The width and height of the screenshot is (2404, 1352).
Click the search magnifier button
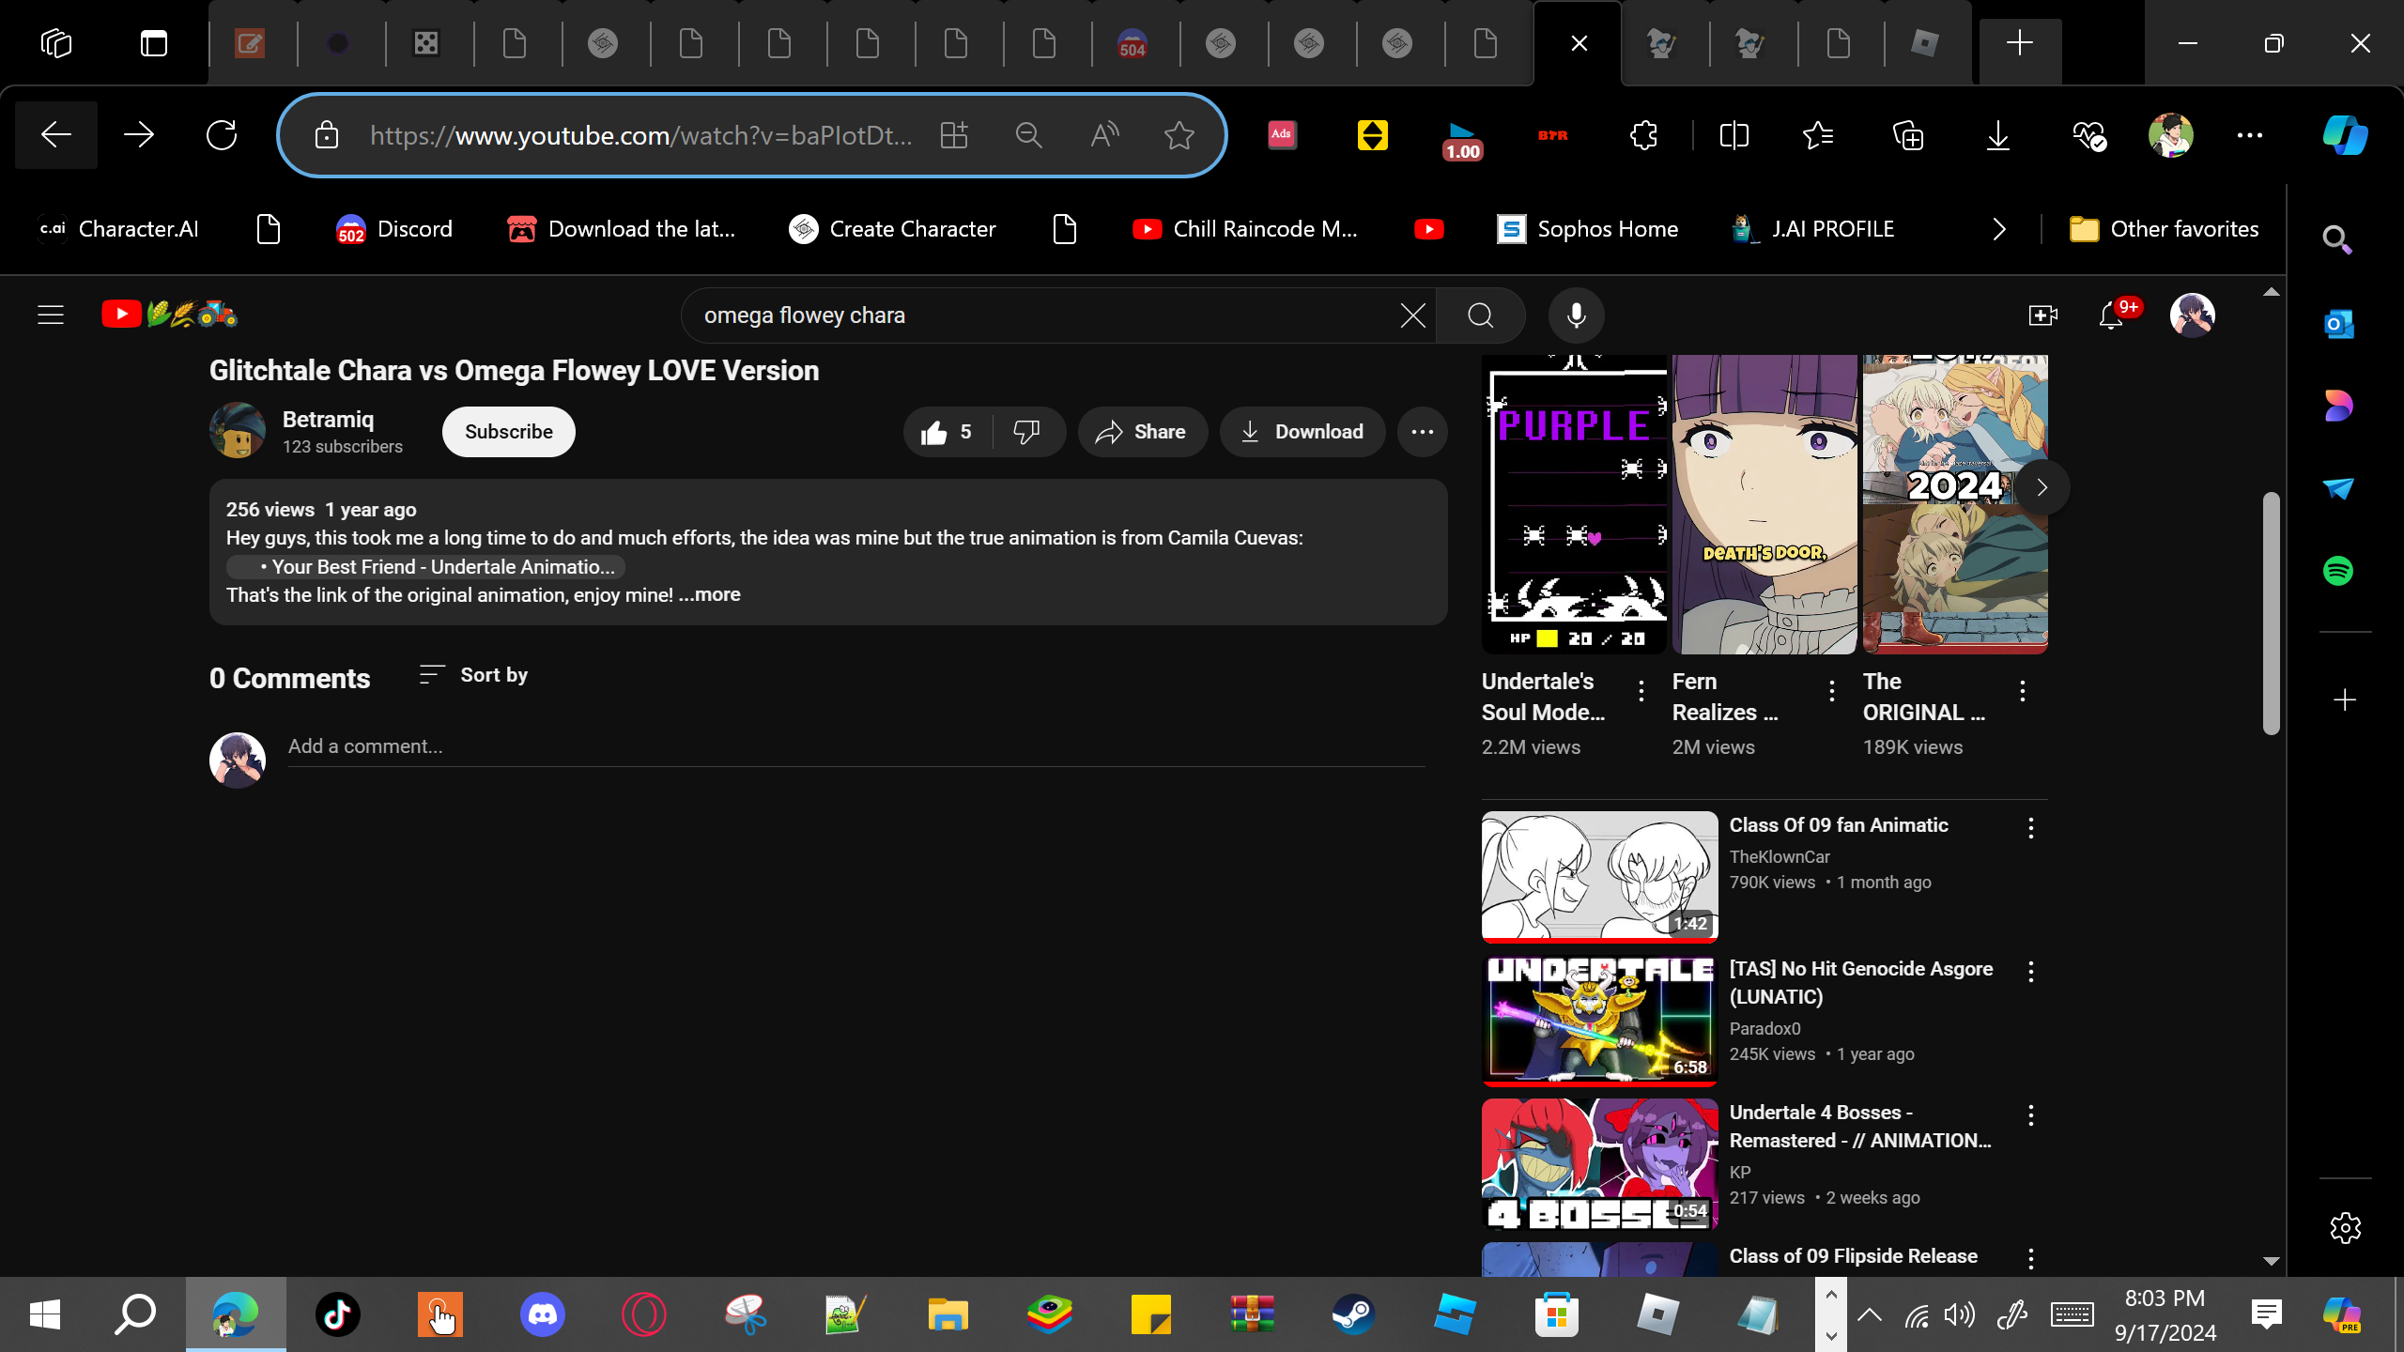point(1480,315)
